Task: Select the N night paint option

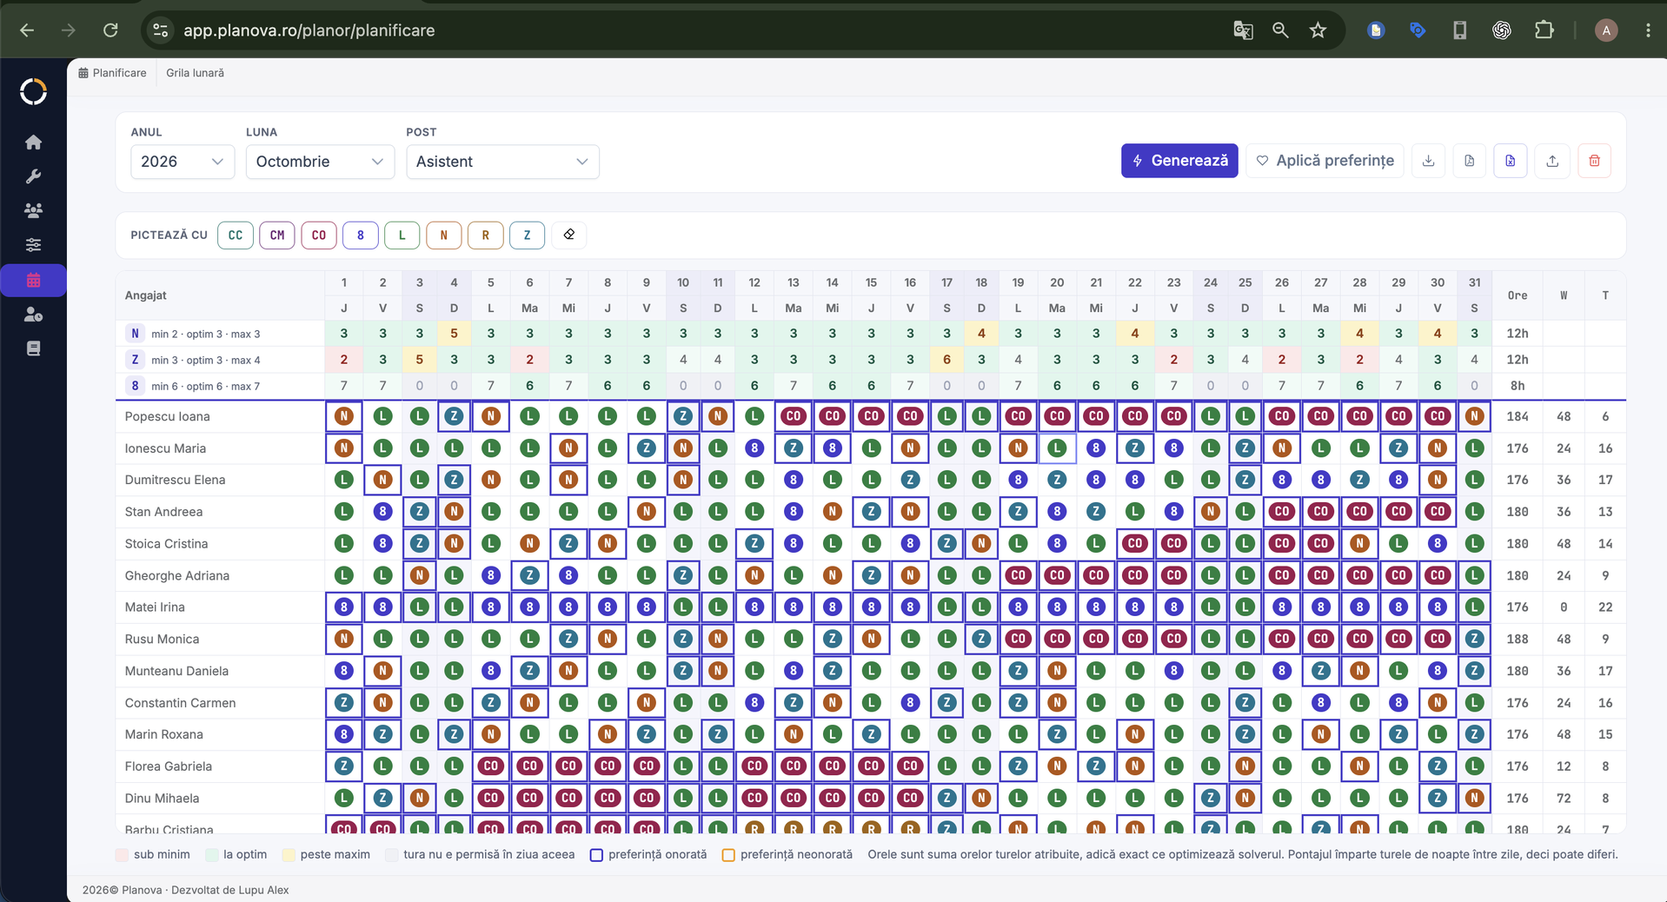Action: click(x=444, y=235)
